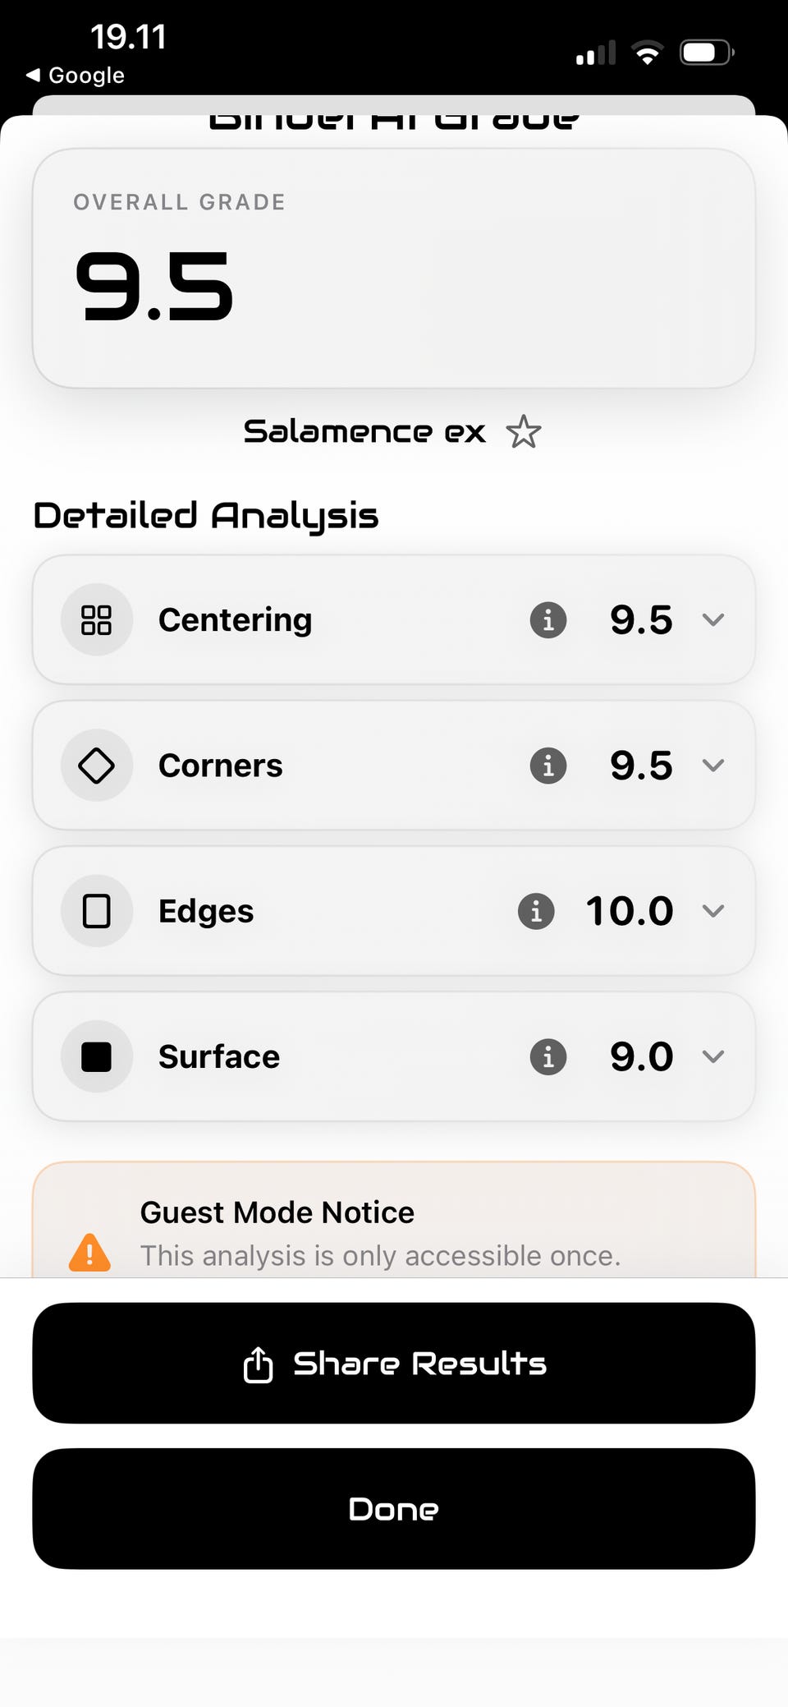Tap the Done button

tap(394, 1509)
